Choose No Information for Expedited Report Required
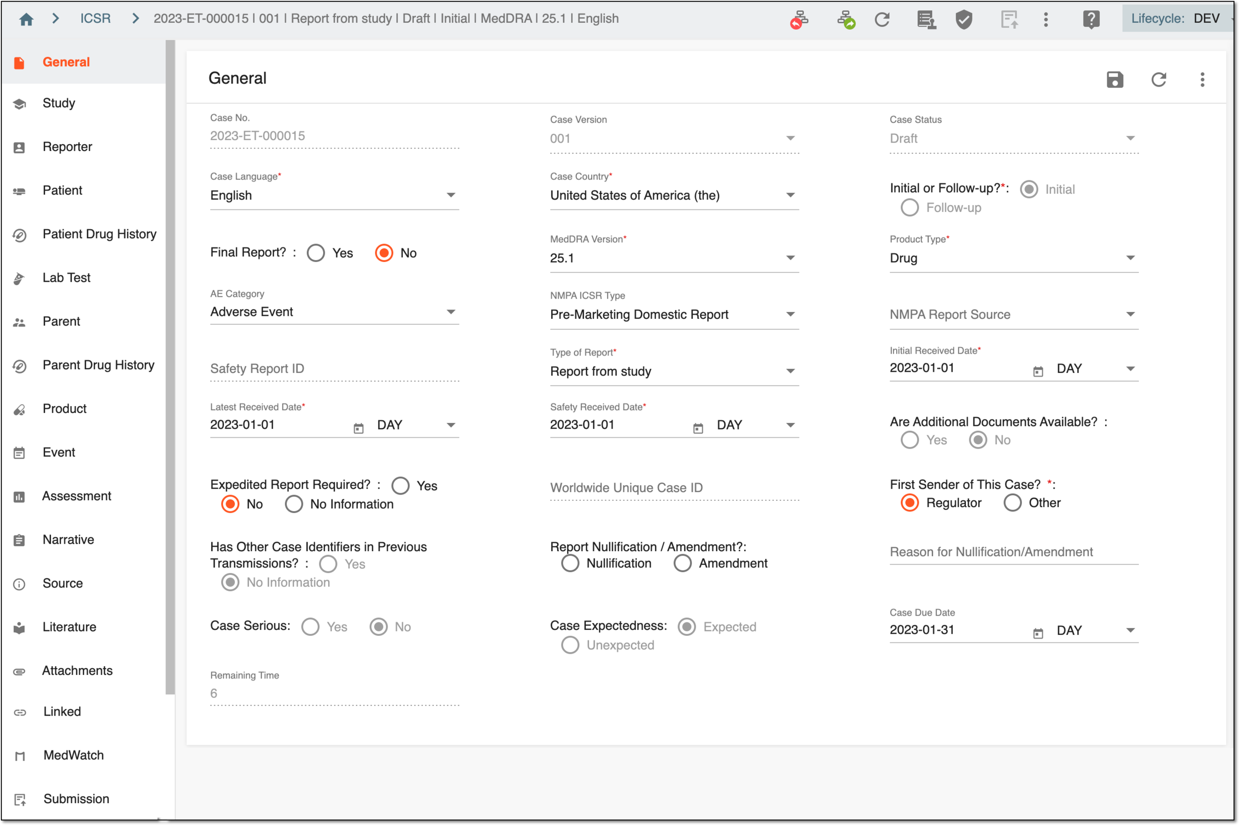1239x825 pixels. pyautogui.click(x=294, y=504)
